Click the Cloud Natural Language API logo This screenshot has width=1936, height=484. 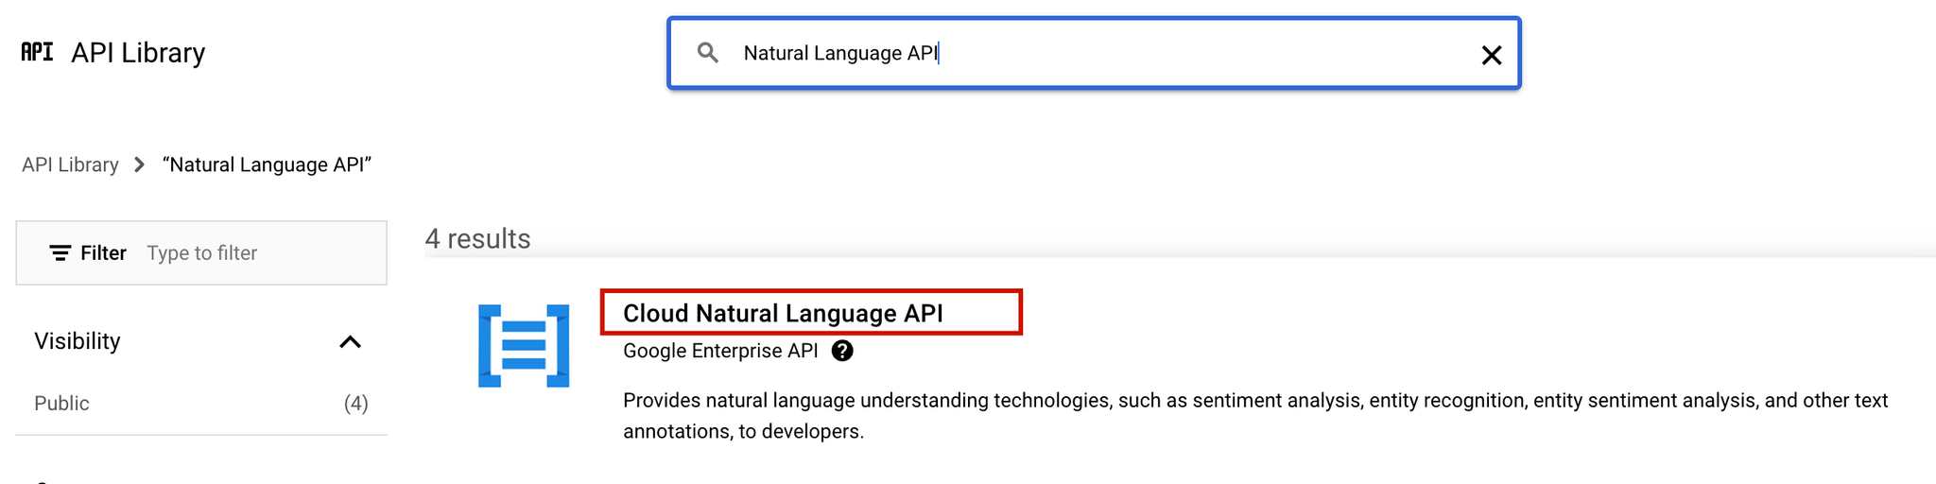[x=524, y=346]
